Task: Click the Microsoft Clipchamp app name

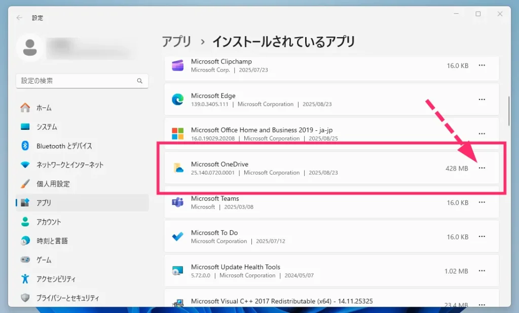Action: (x=221, y=61)
